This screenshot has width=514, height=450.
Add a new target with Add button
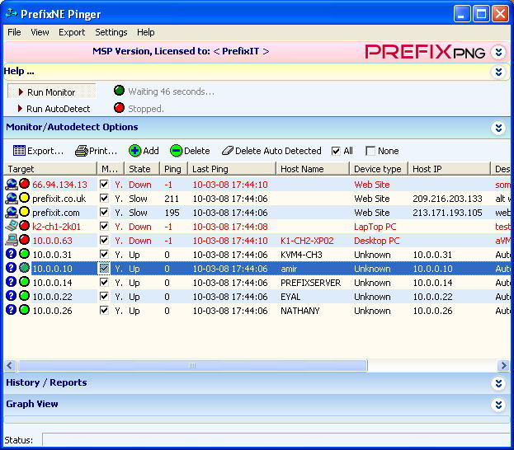click(x=144, y=151)
